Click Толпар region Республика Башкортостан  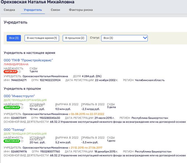click(x=153, y=152)
